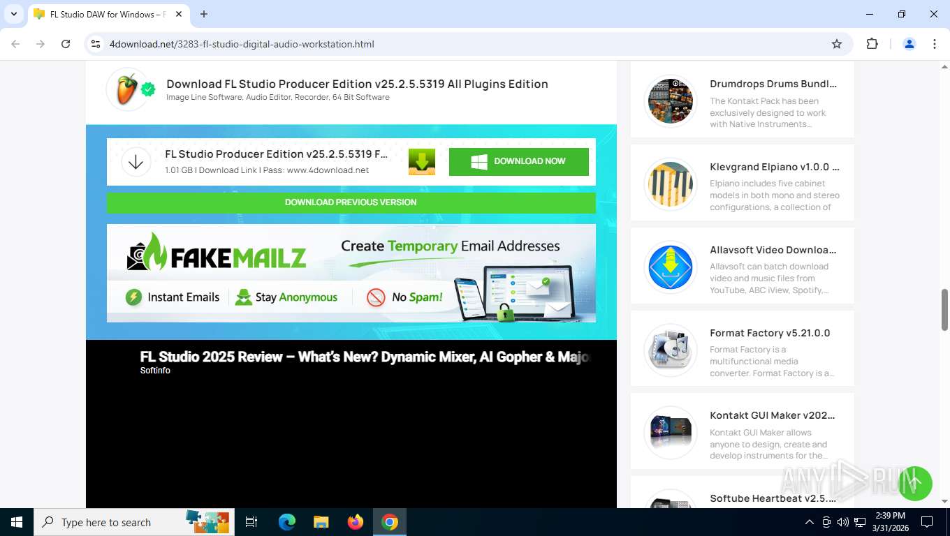
Task: Reload the page with the refresh icon
Action: point(66,44)
